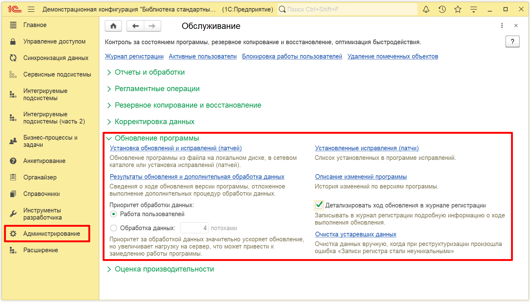Open Результаты обновления и дополнительная обработка данных
Screen dimensions: 530x302
(x=197, y=177)
